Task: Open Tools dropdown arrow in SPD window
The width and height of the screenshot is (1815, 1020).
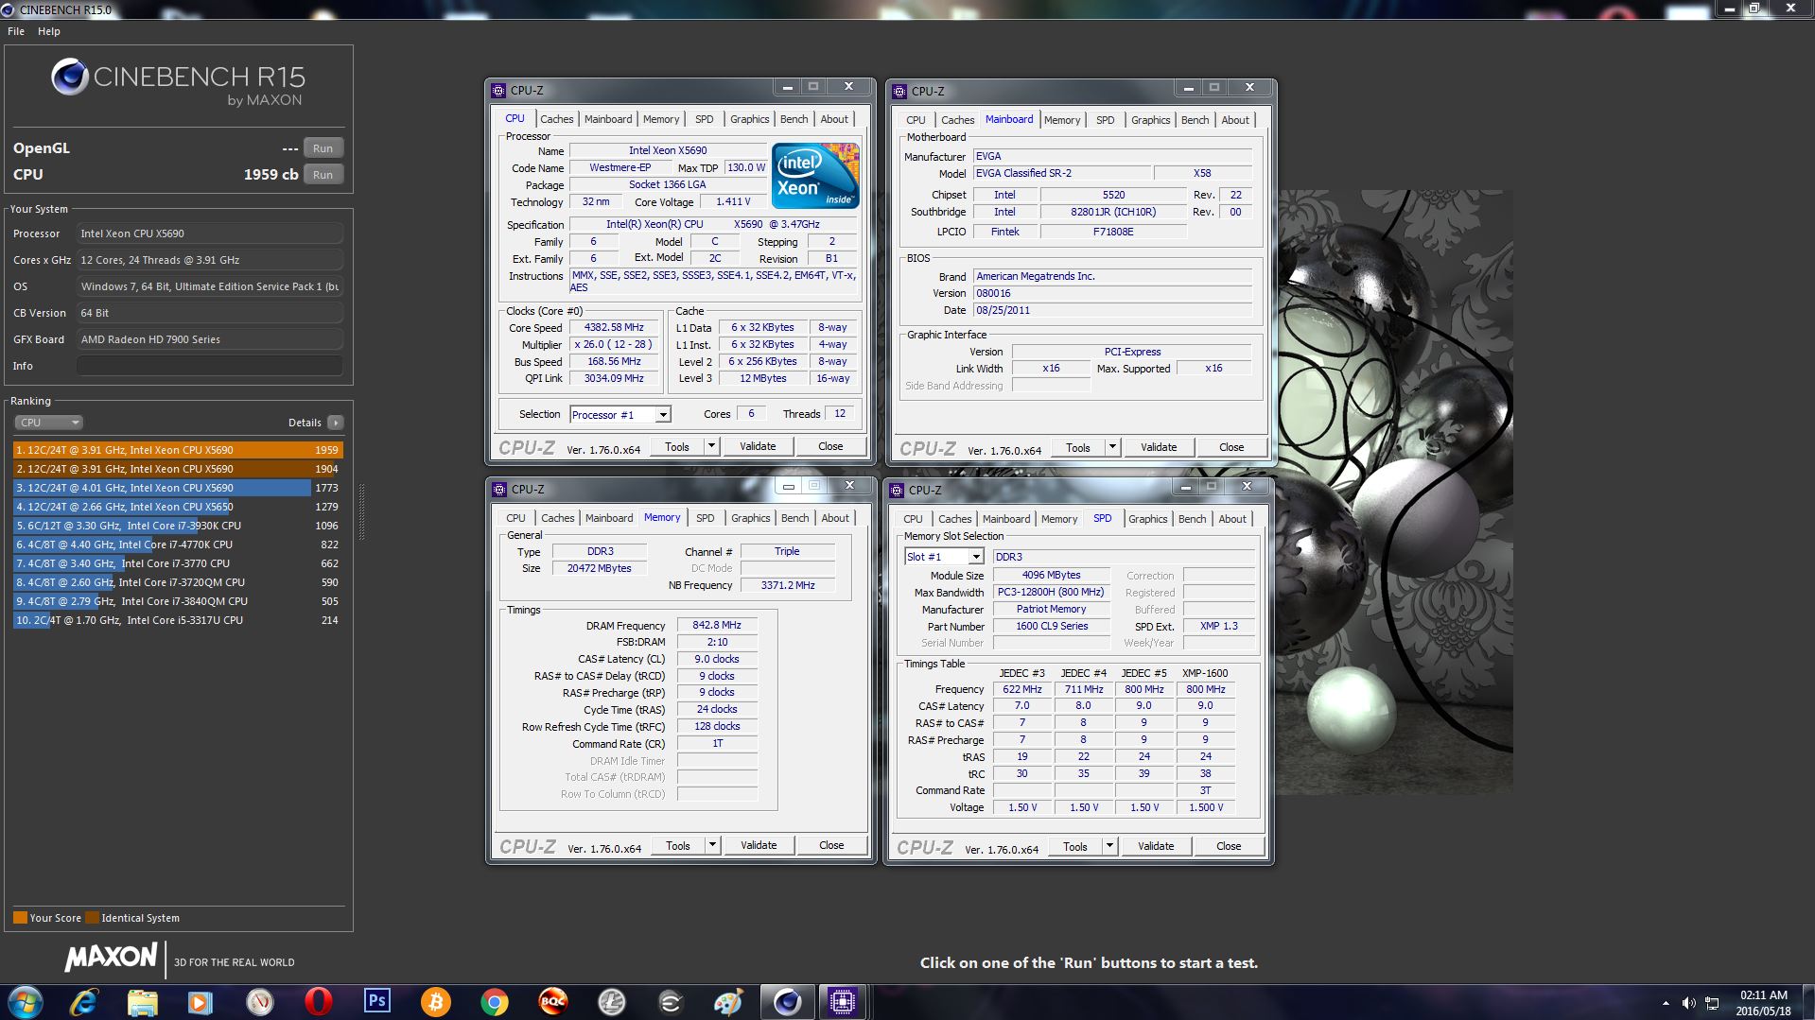Action: click(x=1109, y=846)
